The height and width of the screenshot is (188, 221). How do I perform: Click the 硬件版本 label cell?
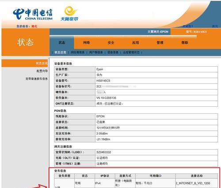click(x=75, y=92)
